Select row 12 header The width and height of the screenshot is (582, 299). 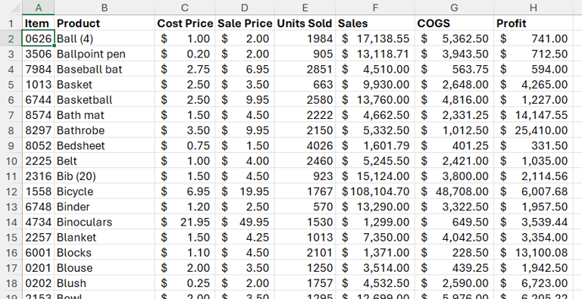(11, 192)
